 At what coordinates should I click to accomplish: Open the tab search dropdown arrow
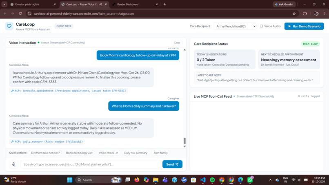(4, 4)
